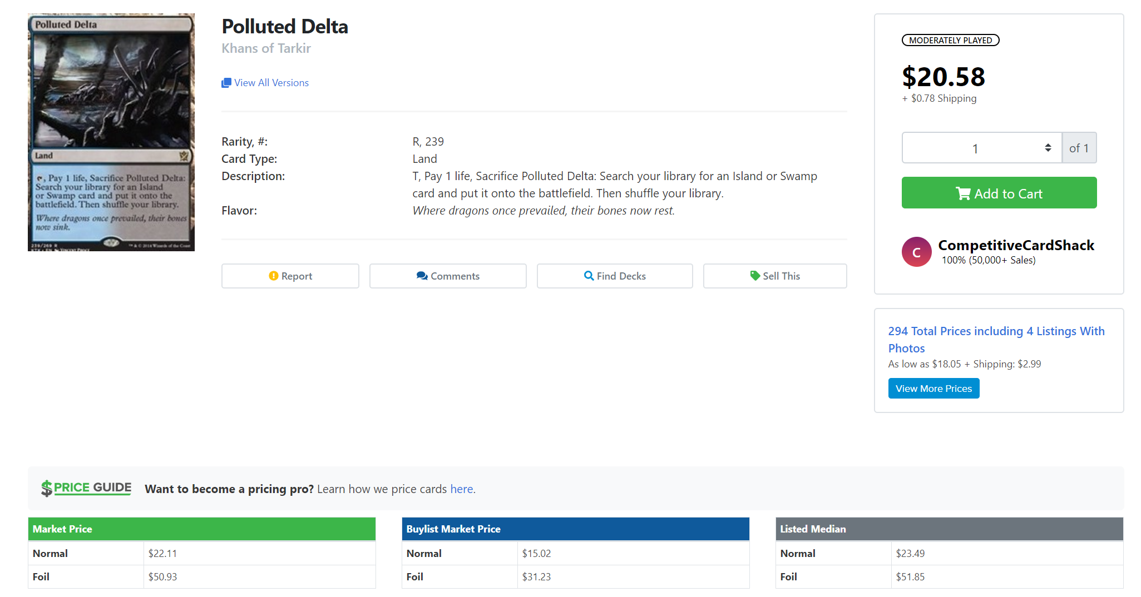
Task: Open the CompetitiveCardShack seller name
Action: 1016,245
